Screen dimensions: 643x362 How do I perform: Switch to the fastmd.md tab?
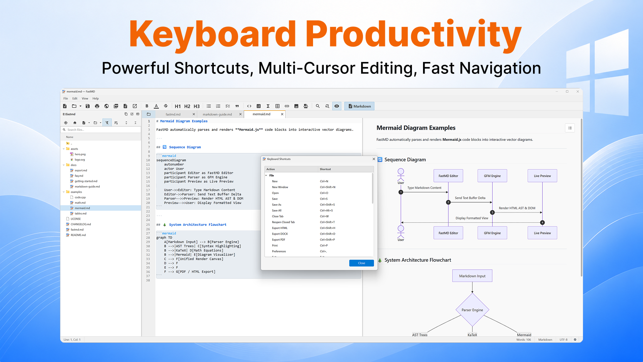tap(173, 114)
